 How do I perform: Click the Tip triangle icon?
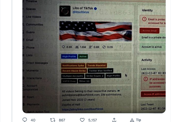tap(132, 120)
